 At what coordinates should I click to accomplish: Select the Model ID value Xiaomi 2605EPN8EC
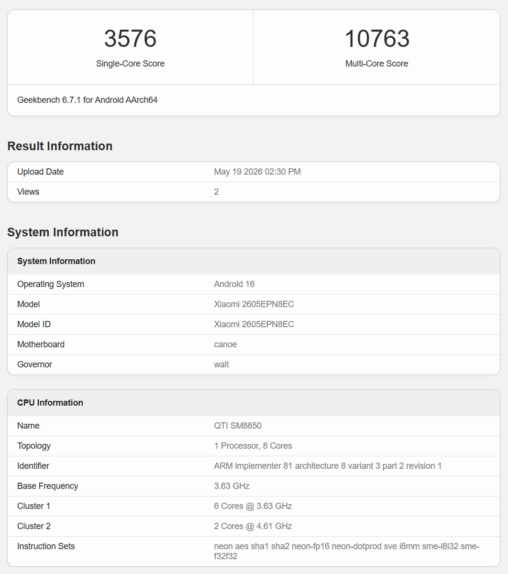(254, 324)
